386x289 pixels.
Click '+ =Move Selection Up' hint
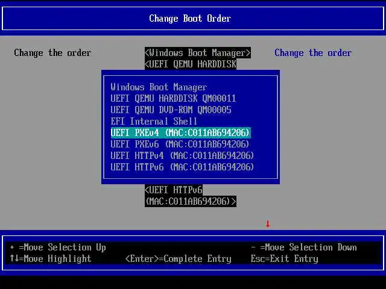(58, 247)
